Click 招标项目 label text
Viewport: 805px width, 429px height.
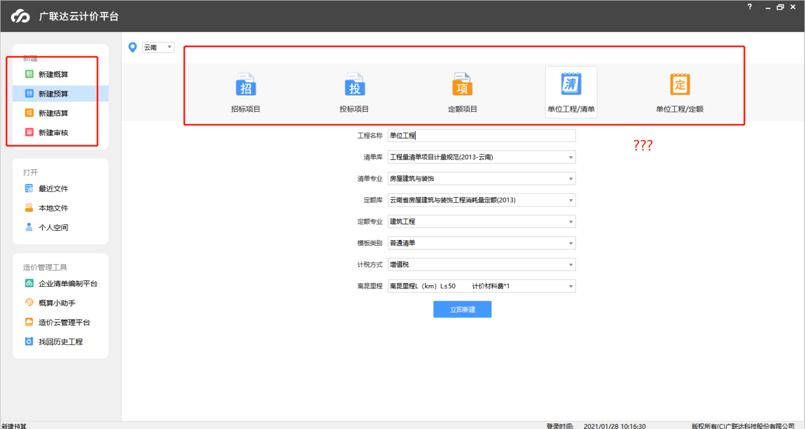coord(245,109)
